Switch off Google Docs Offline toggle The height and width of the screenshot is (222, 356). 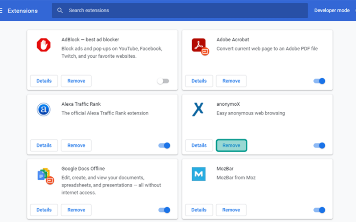[164, 210]
